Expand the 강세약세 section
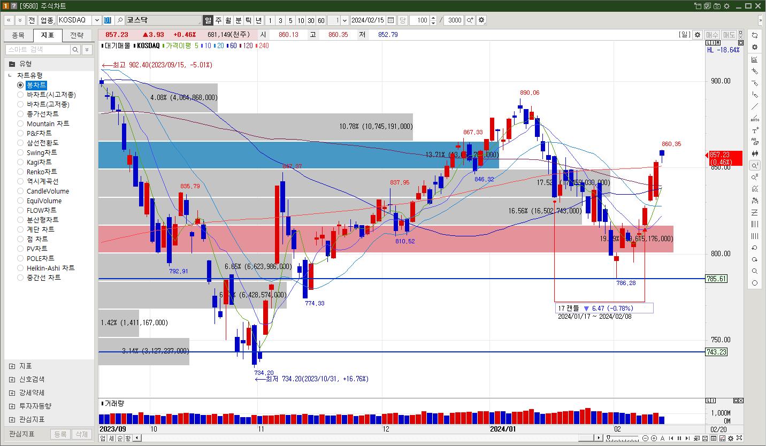This screenshot has height=446, width=766. (x=12, y=393)
